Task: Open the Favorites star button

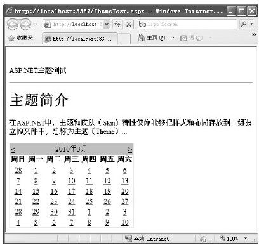Action: point(20,38)
